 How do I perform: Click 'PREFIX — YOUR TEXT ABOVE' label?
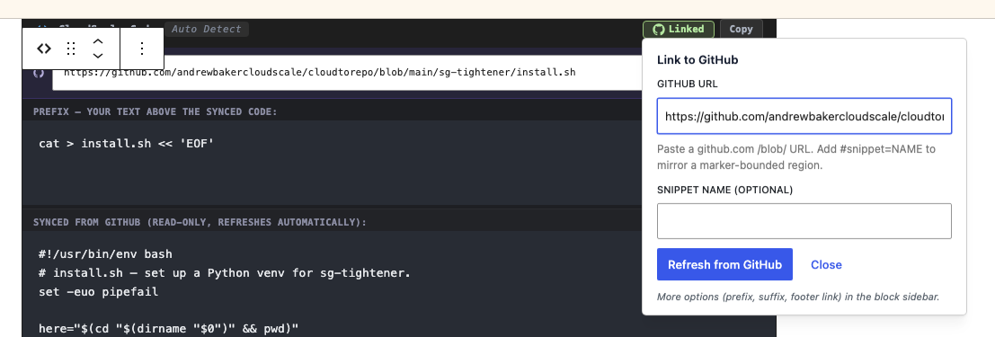coord(155,111)
